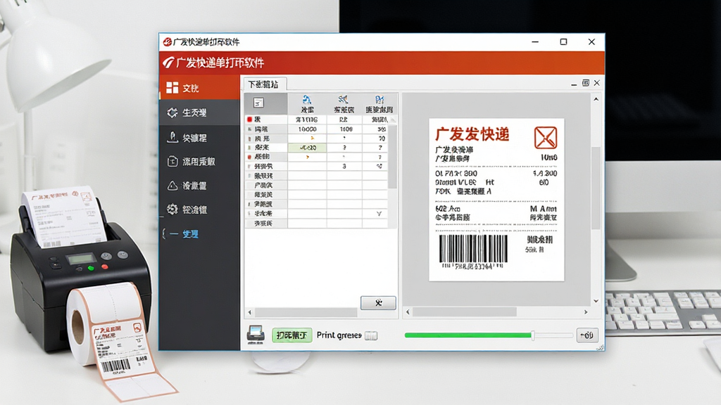The image size is (721, 405).
Task: Click the barcode on the label preview
Action: click(473, 250)
